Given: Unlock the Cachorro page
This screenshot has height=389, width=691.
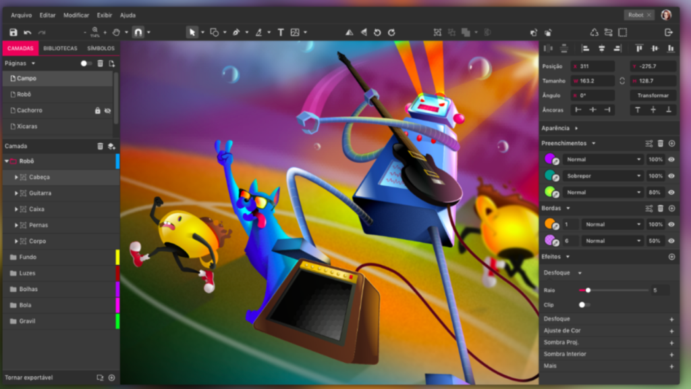Looking at the screenshot, I should (97, 111).
